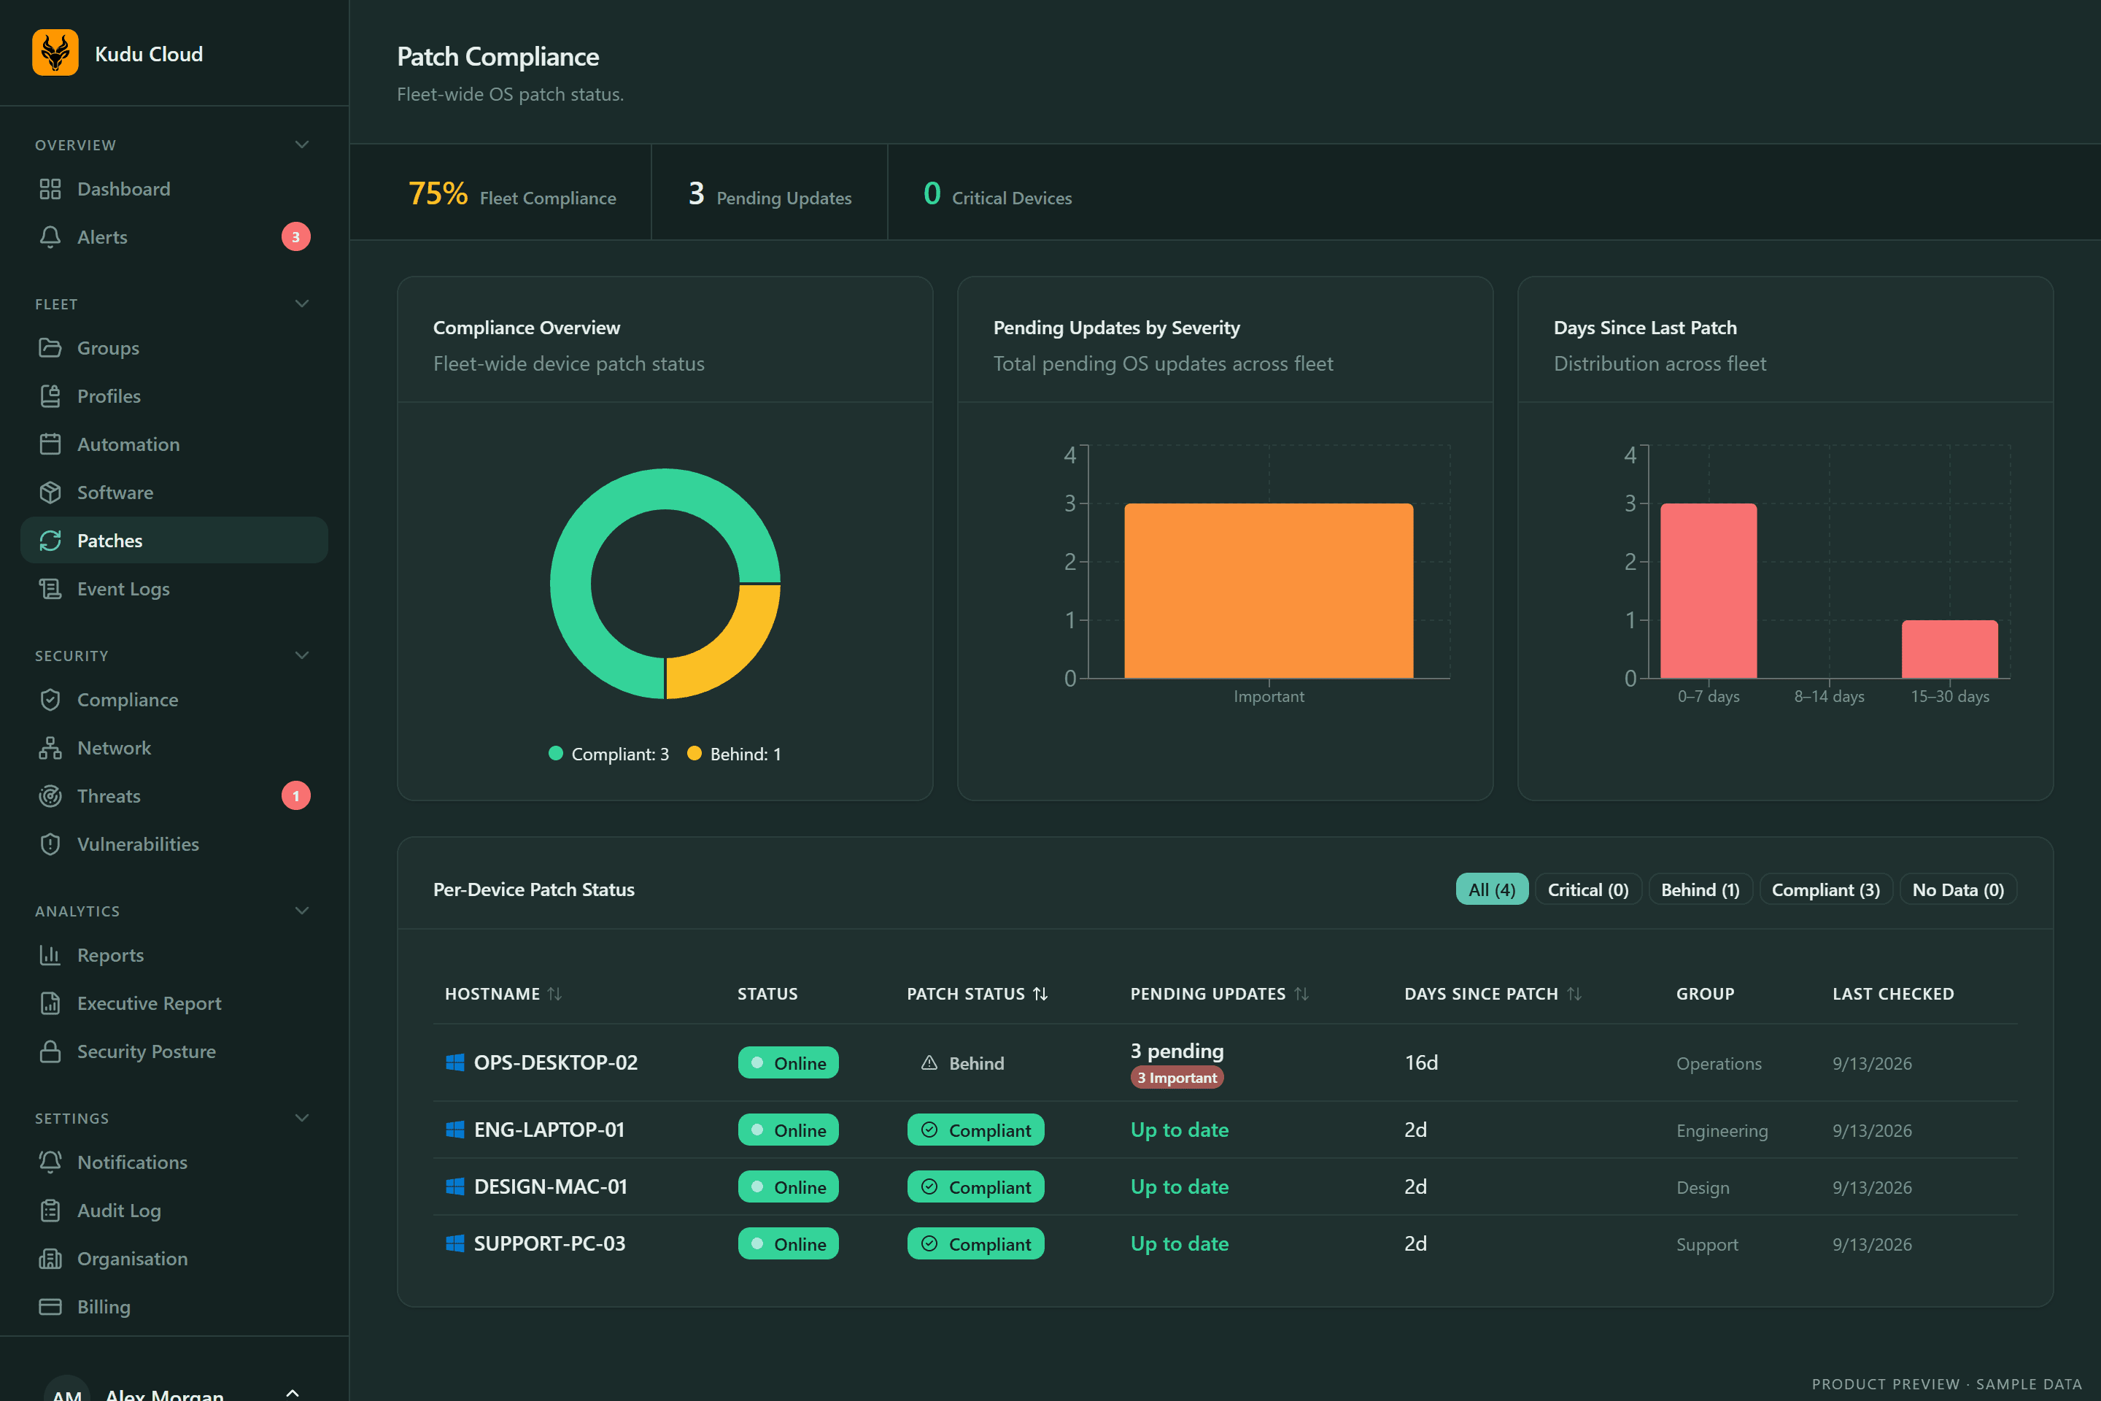Sort table by Hostname column
This screenshot has height=1401, width=2101.
pos(503,994)
